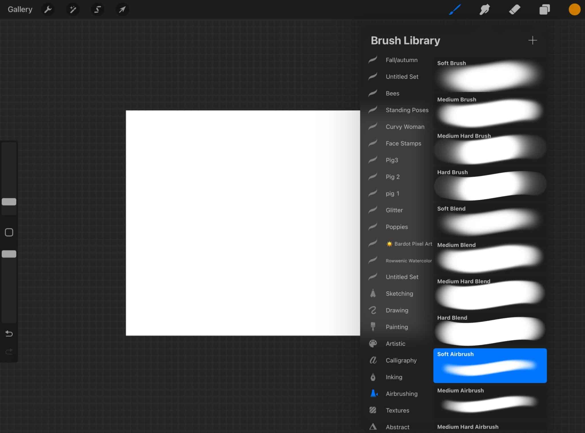
Task: Select the Airbrushing brush category
Action: [x=401, y=393]
